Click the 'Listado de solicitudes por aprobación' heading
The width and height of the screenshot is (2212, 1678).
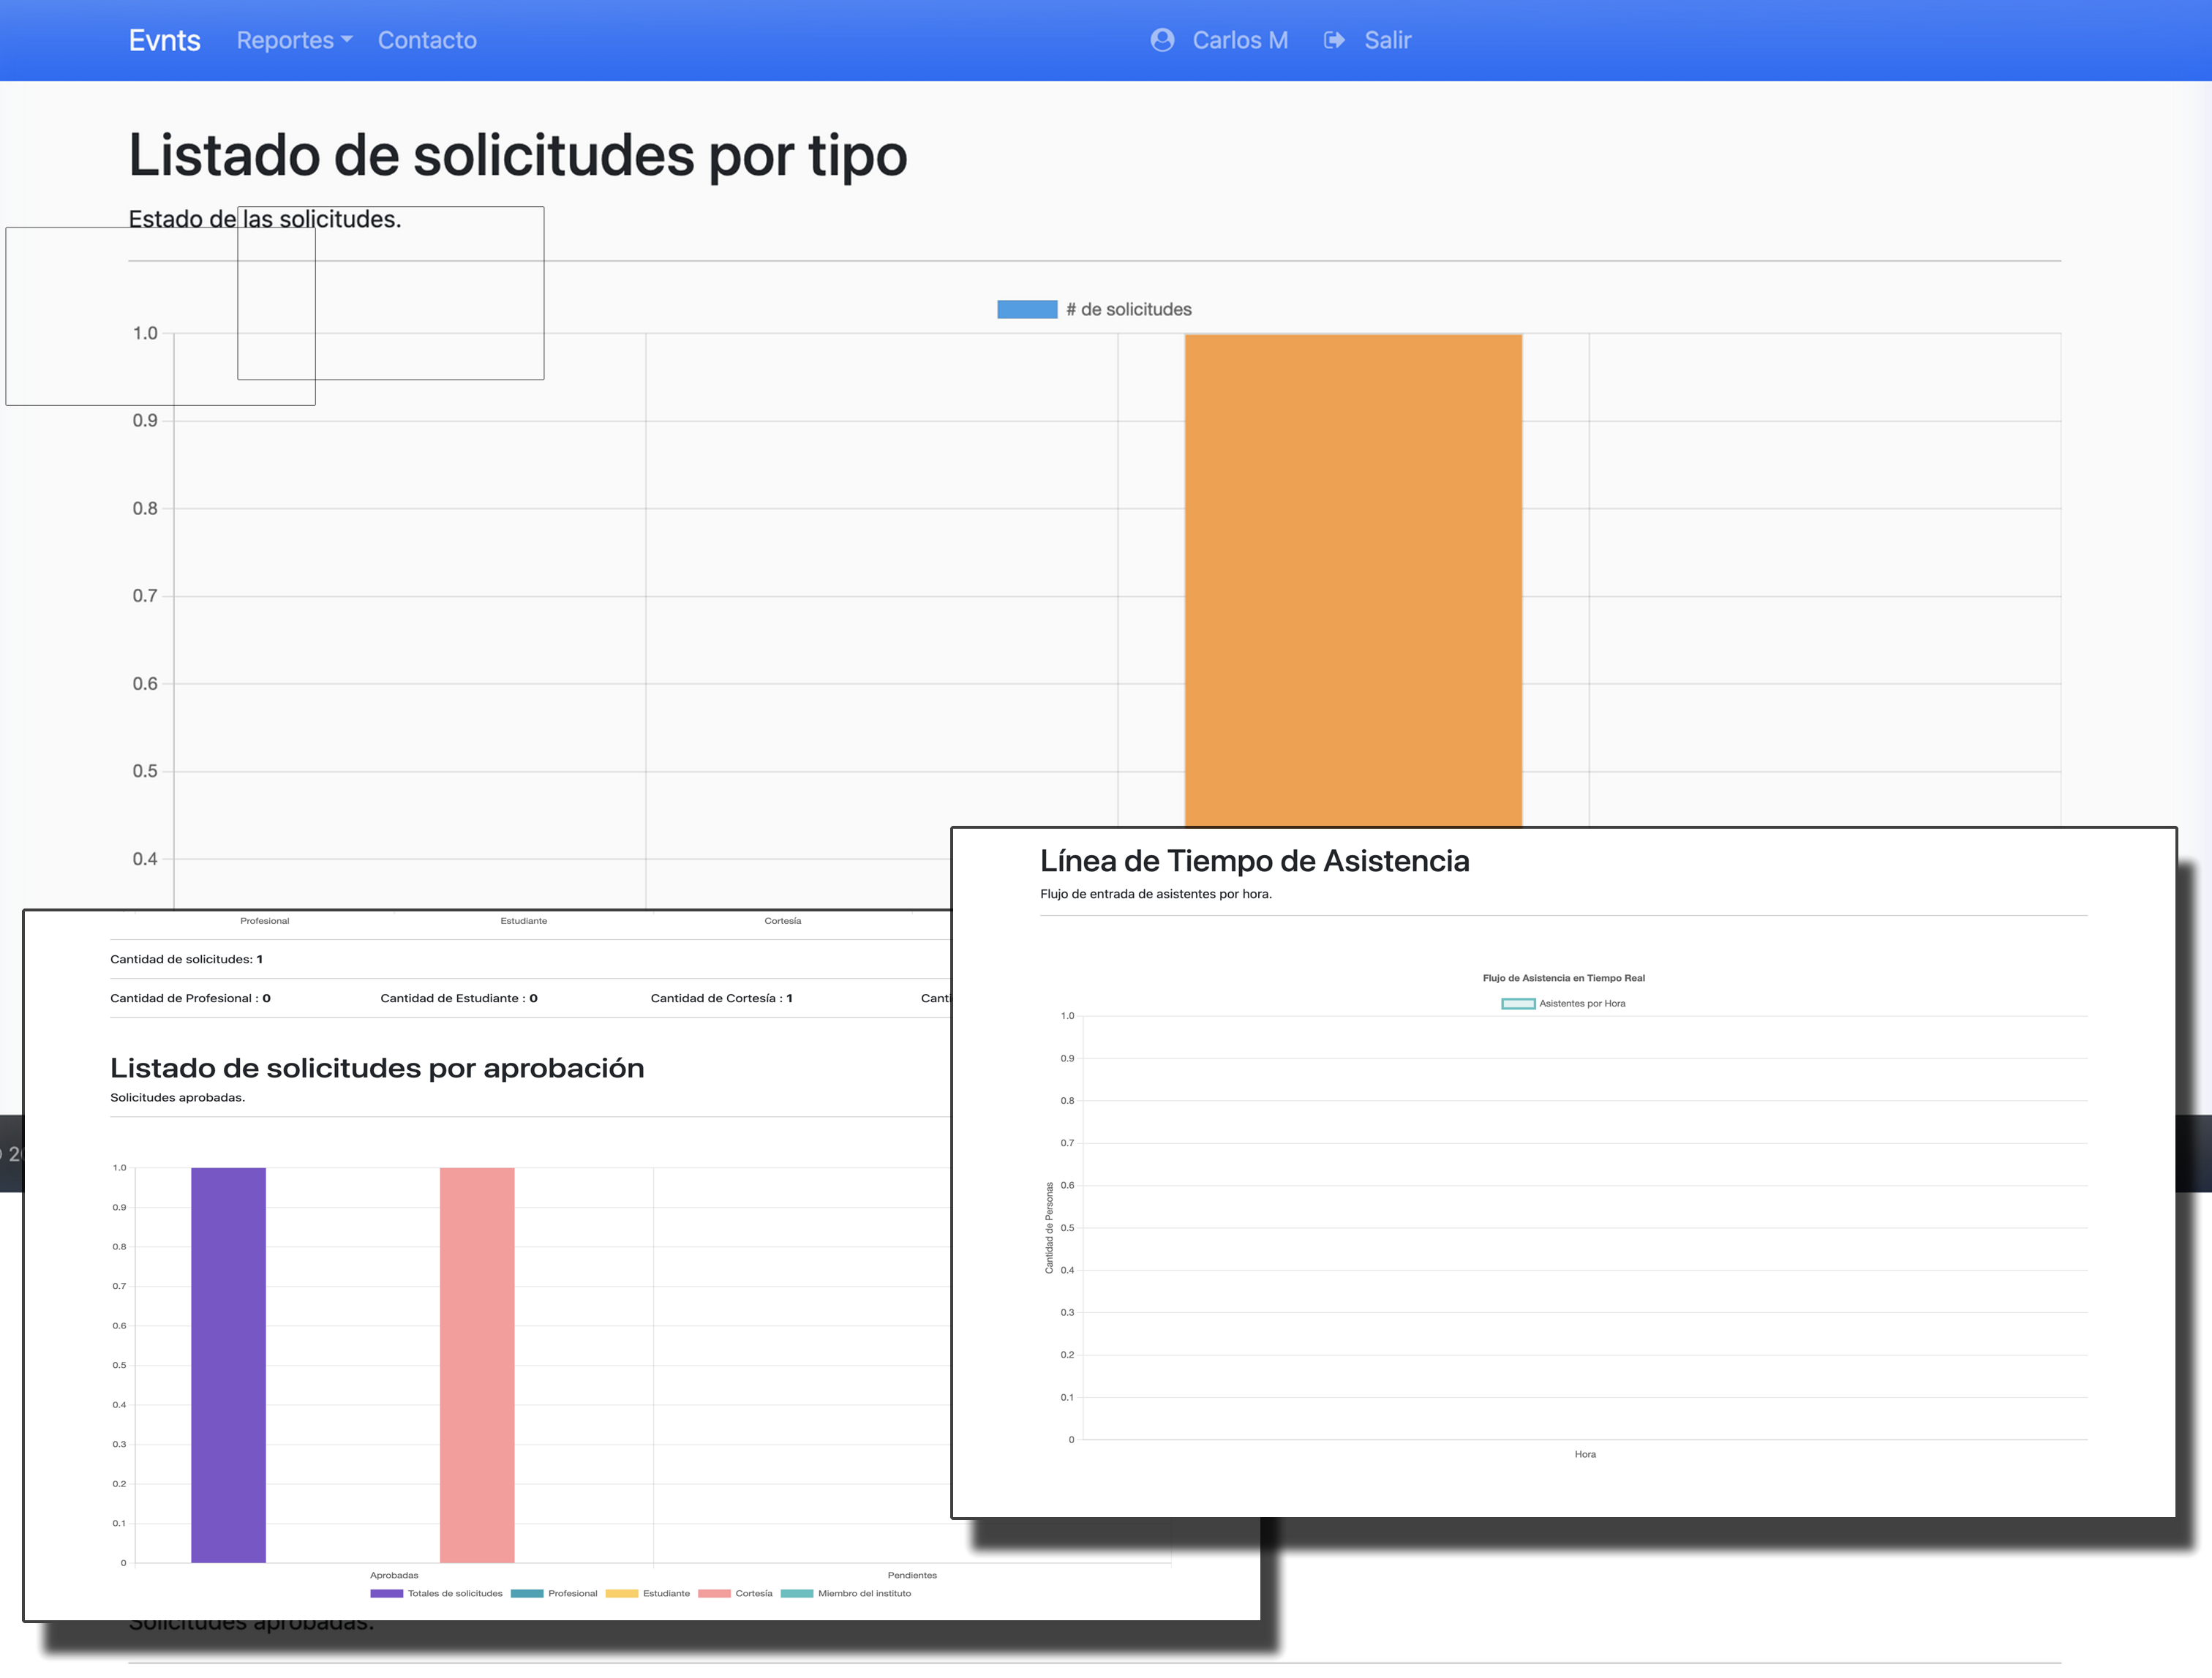377,1068
